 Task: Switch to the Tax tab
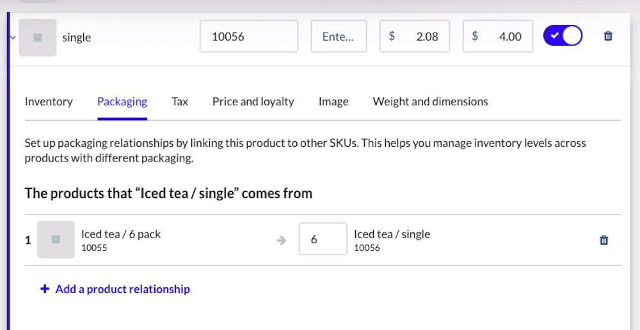(180, 101)
